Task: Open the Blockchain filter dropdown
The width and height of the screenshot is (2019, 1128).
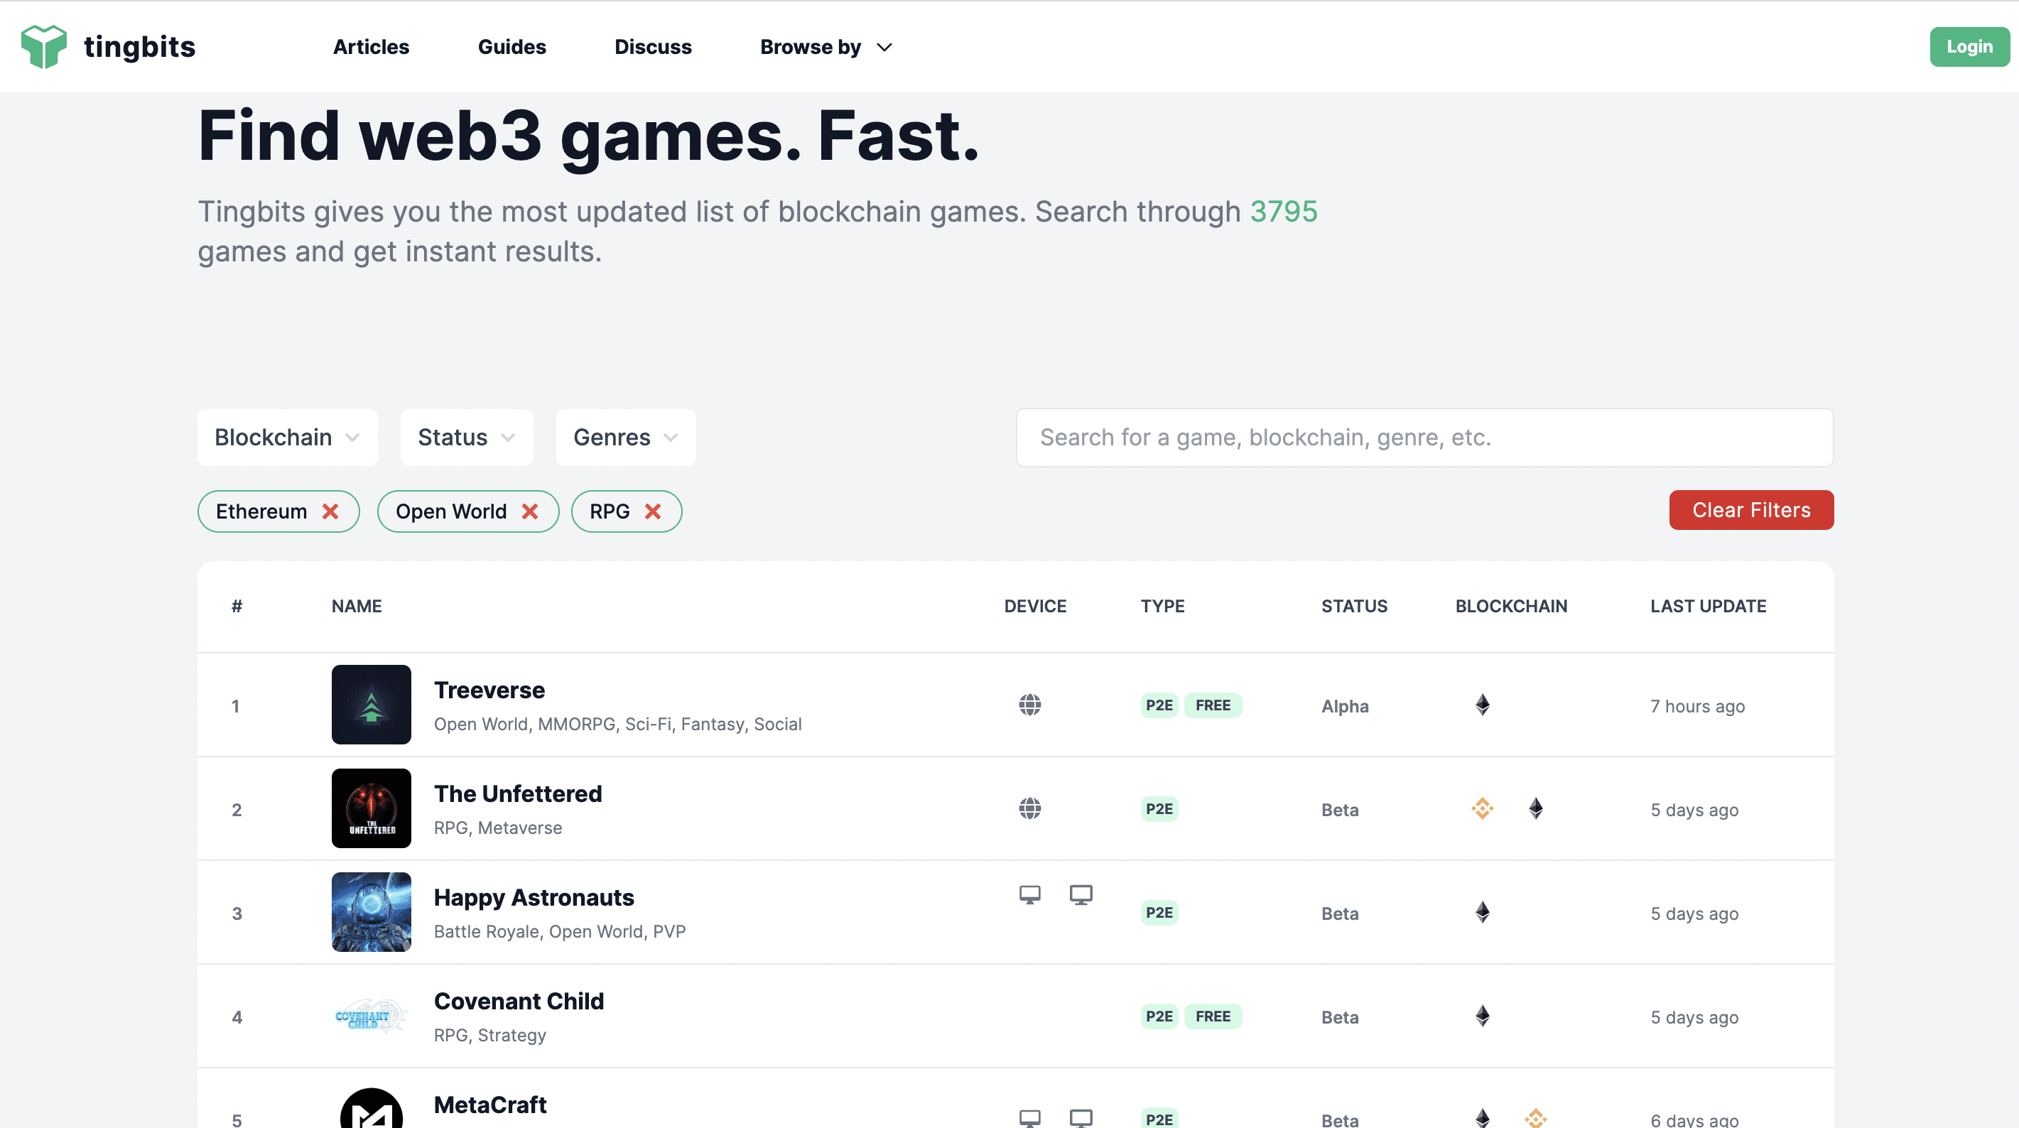Action: [287, 438]
